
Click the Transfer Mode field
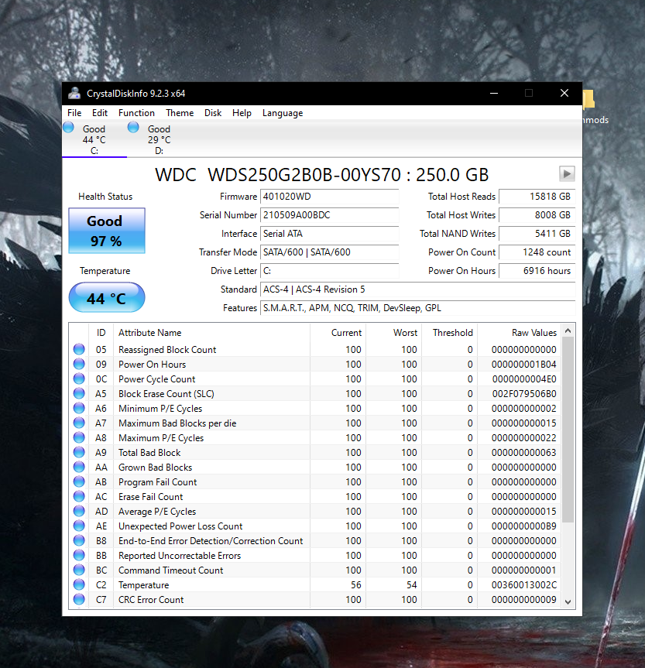329,252
